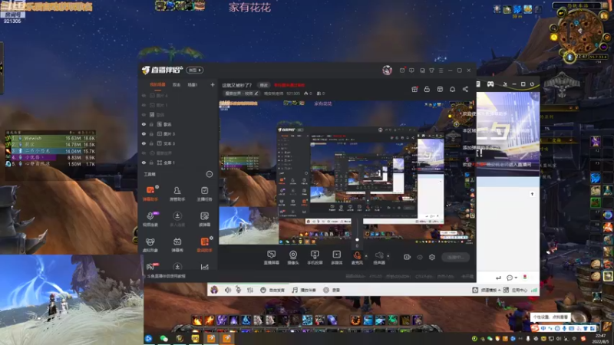Click gamepad icon in the chat window
This screenshot has height=345, width=614.
490,84
